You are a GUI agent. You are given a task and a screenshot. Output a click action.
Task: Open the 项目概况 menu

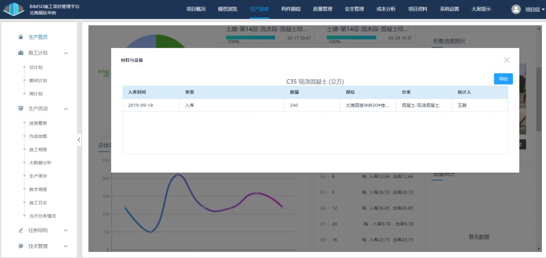coord(196,9)
